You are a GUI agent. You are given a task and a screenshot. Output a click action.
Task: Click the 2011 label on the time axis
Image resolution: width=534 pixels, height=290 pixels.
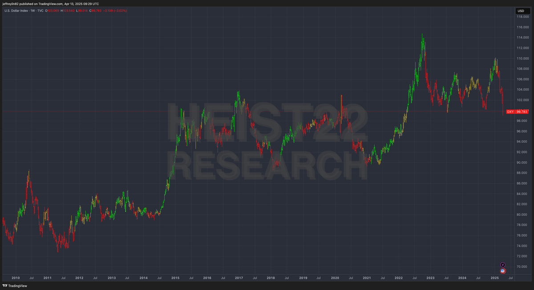pos(47,278)
